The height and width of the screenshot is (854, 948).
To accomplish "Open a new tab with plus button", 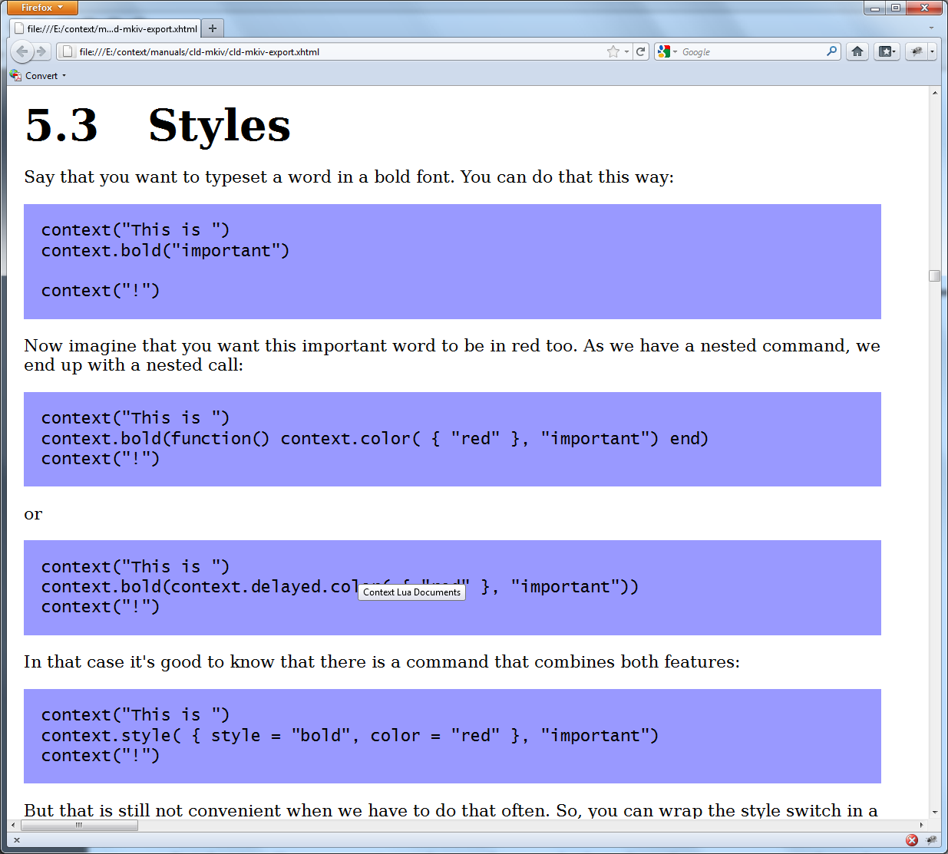I will coord(213,28).
